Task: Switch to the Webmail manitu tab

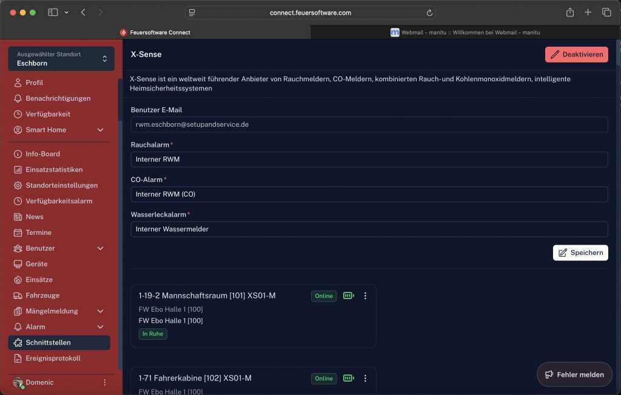Action: point(465,32)
